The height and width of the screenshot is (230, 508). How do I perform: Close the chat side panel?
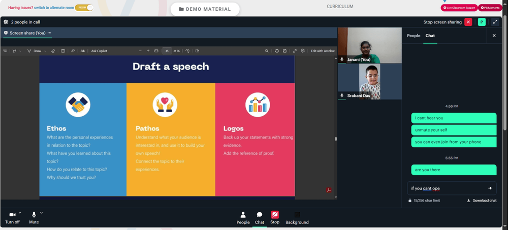pyautogui.click(x=494, y=36)
